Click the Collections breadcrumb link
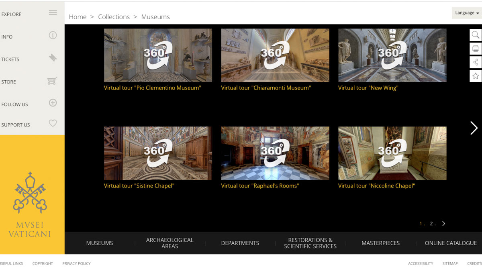 (x=114, y=17)
